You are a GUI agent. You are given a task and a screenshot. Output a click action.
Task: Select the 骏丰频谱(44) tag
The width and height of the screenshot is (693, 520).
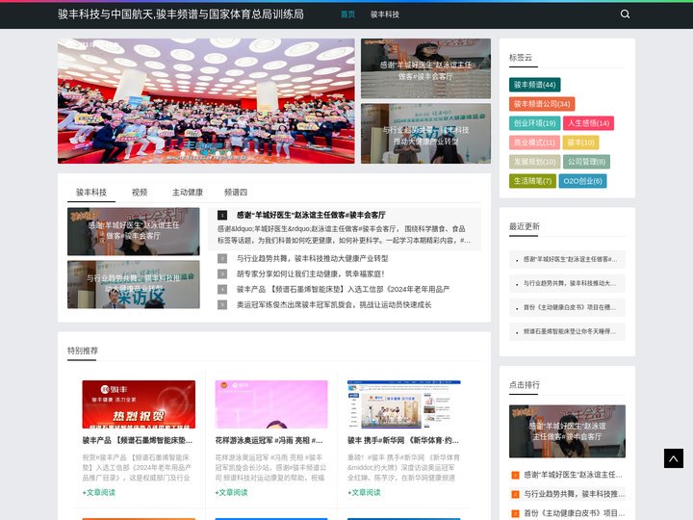[535, 85]
